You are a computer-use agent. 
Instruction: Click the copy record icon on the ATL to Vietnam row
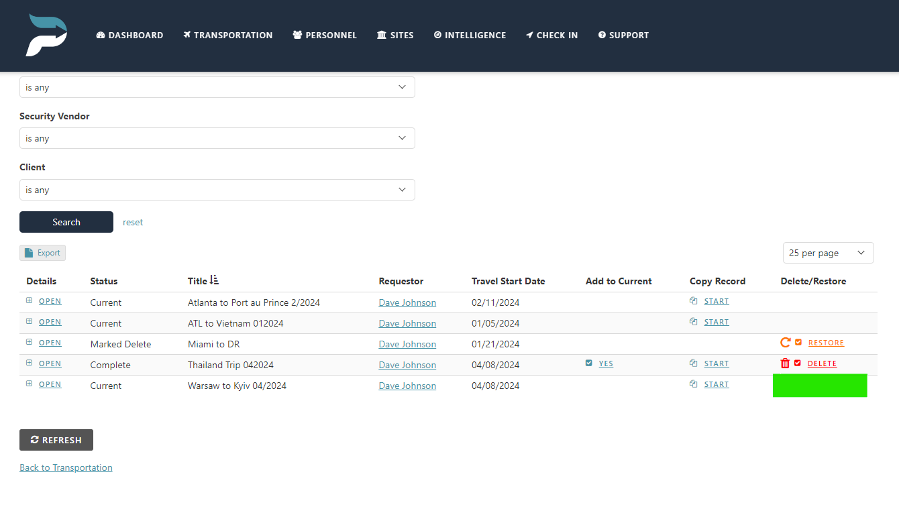pyautogui.click(x=693, y=321)
